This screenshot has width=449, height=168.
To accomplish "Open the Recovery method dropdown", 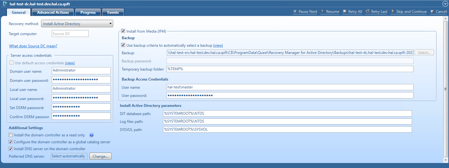I will click(x=77, y=24).
